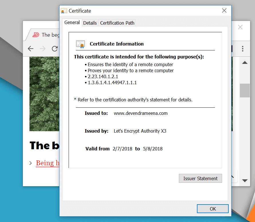The image size is (255, 222).
Task: Select the General tab
Action: (x=72, y=22)
